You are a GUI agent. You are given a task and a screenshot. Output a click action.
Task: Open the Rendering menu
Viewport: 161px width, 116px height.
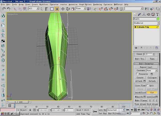(x=97, y=4)
